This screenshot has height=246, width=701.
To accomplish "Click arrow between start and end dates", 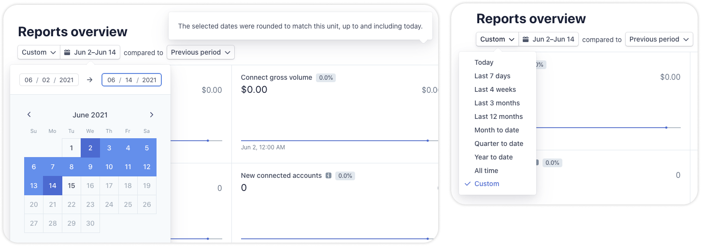I will pyautogui.click(x=89, y=80).
